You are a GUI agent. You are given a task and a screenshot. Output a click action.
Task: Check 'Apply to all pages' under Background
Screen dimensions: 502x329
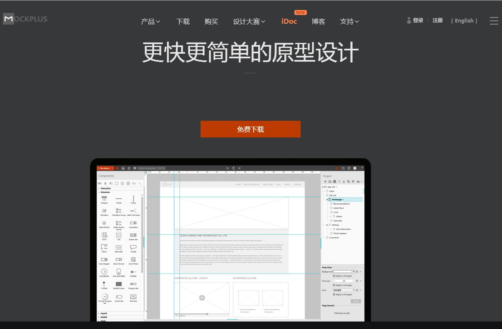[x=334, y=276]
